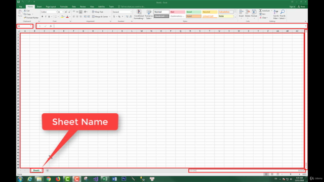Click the Increase Decimal icon
Screen dimensions: 324x182
click(127, 17)
